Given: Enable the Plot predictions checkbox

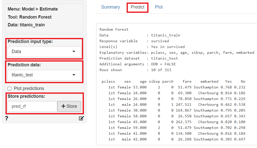Looking at the screenshot, I should [10, 88].
